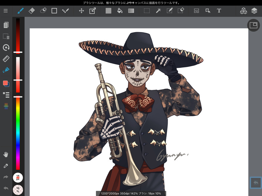Click the red brightness slider bar
This screenshot has height=196, width=262.
pyautogui.click(x=18, y=36)
